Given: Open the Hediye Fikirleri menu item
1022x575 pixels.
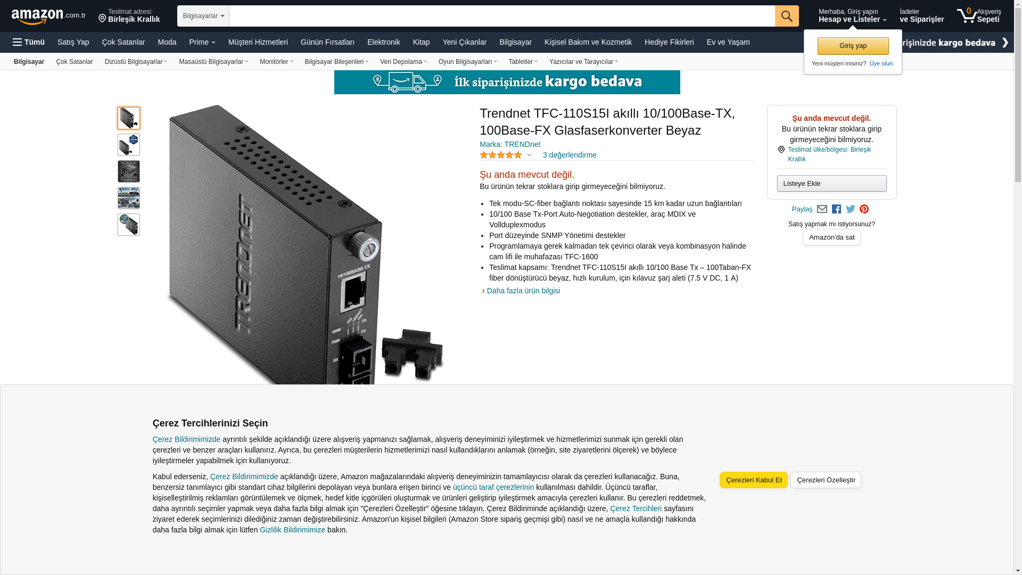Looking at the screenshot, I should [x=669, y=42].
